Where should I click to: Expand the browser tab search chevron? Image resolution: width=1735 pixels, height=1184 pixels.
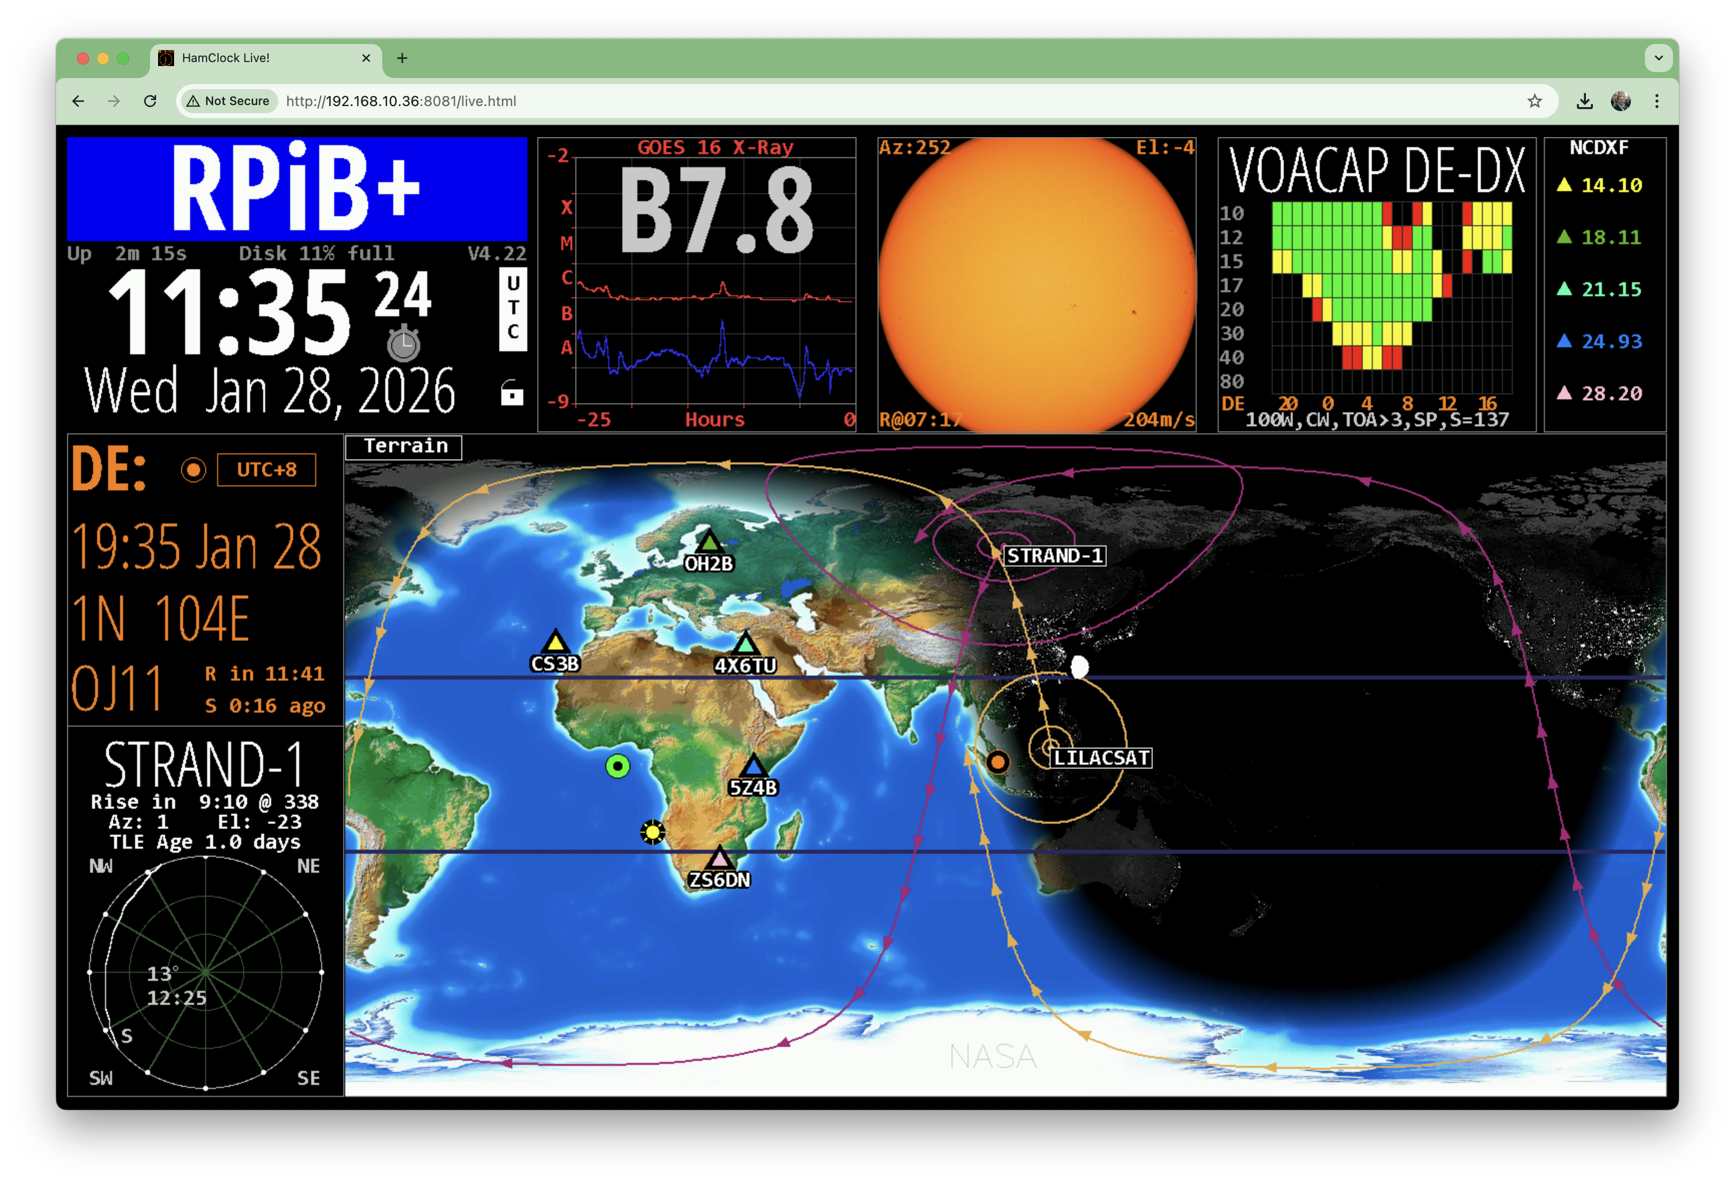(1658, 58)
